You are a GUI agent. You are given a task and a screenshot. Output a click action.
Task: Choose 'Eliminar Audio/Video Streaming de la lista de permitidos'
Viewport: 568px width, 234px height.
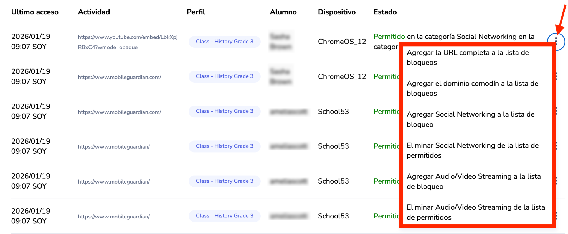tap(475, 212)
